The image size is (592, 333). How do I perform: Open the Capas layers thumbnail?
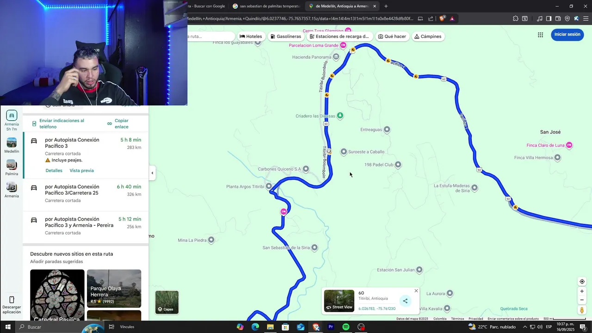point(166,302)
